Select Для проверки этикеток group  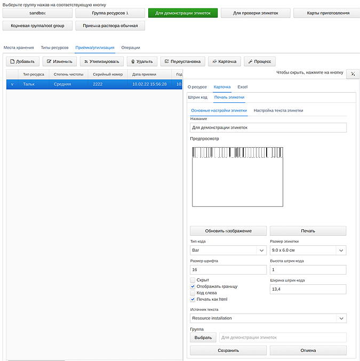point(255,13)
